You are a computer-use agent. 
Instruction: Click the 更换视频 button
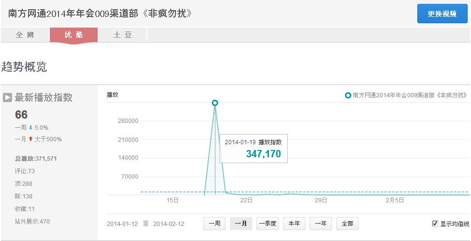[x=442, y=14]
